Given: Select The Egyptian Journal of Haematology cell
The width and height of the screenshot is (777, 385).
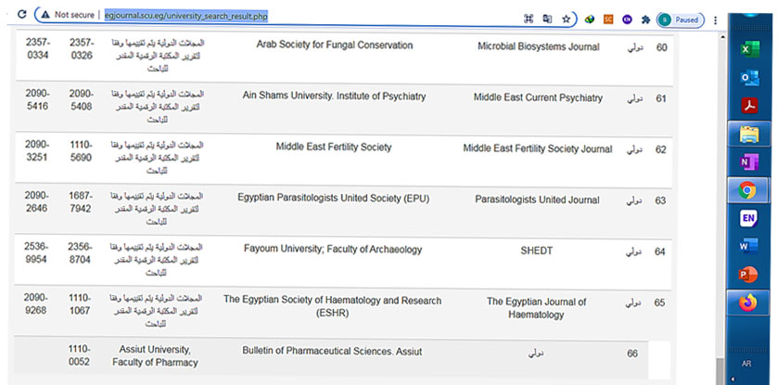Looking at the screenshot, I should pyautogui.click(x=536, y=308).
